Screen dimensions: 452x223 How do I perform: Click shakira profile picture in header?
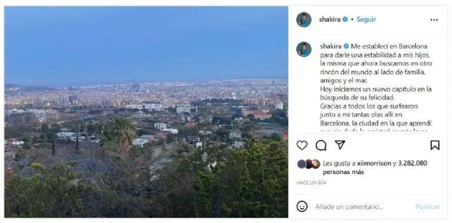pyautogui.click(x=304, y=19)
